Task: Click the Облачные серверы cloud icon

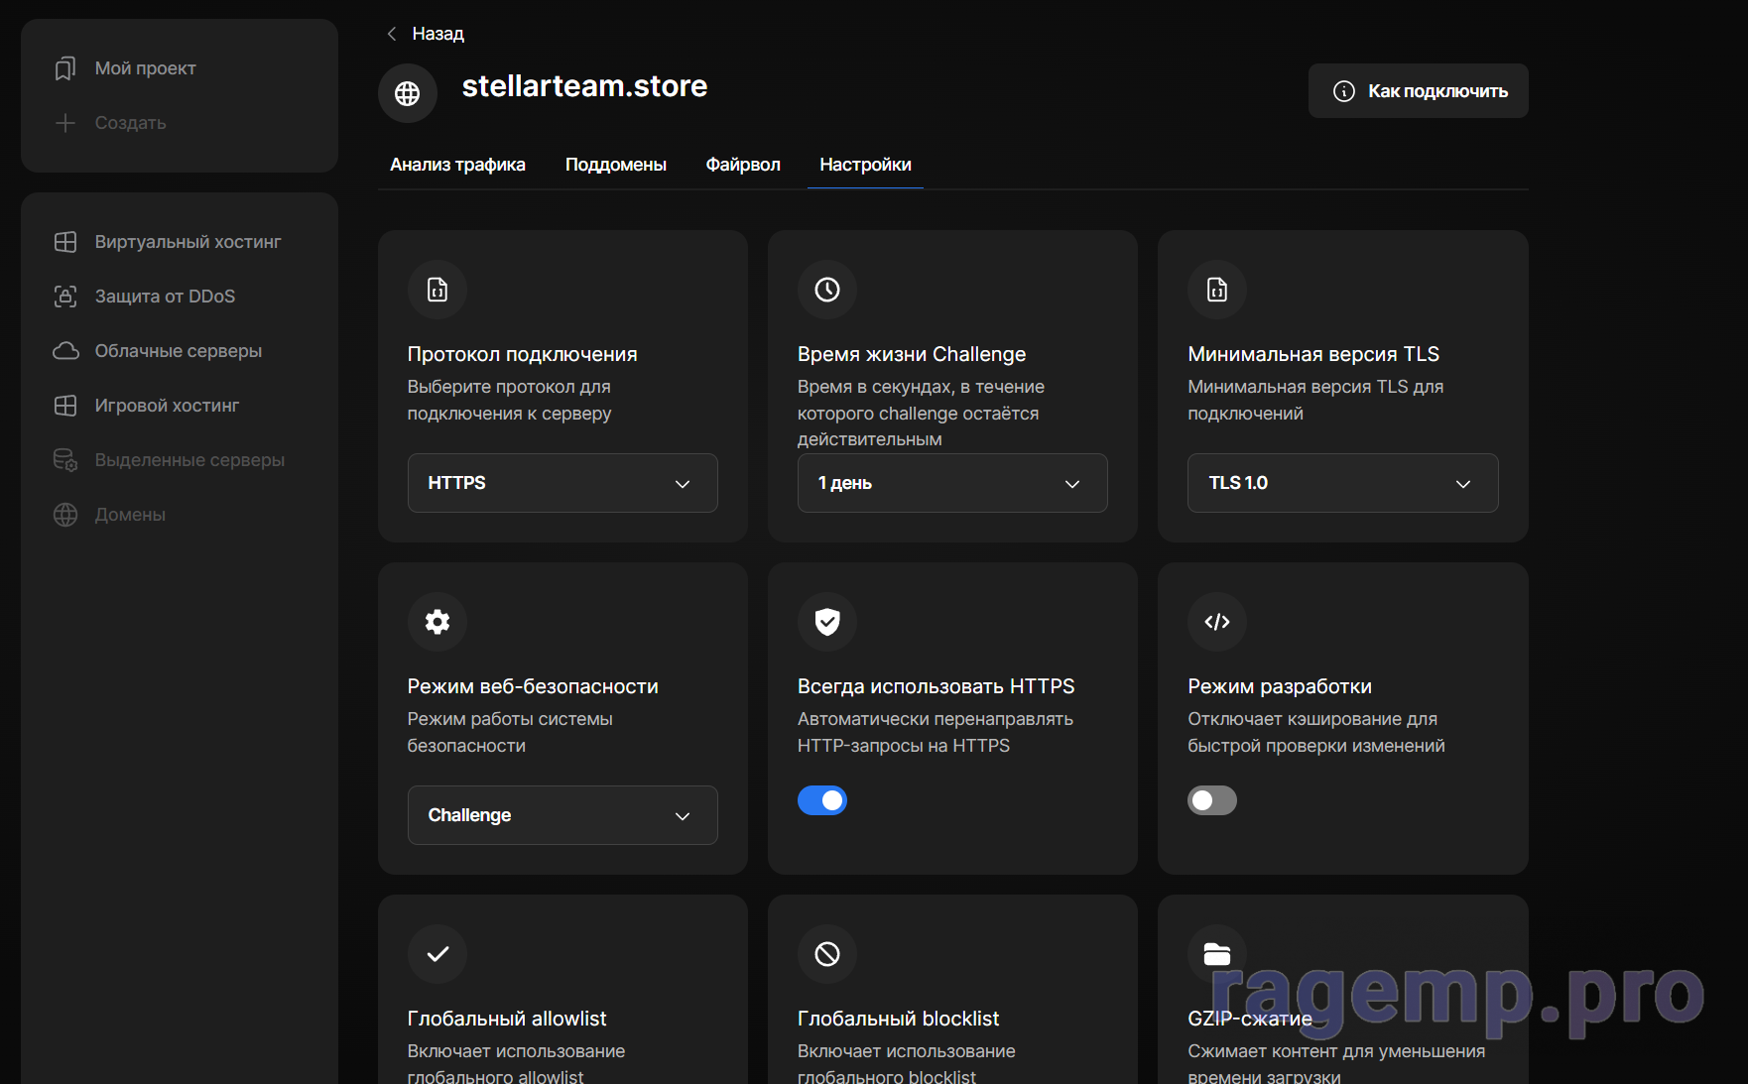Action: tap(65, 351)
